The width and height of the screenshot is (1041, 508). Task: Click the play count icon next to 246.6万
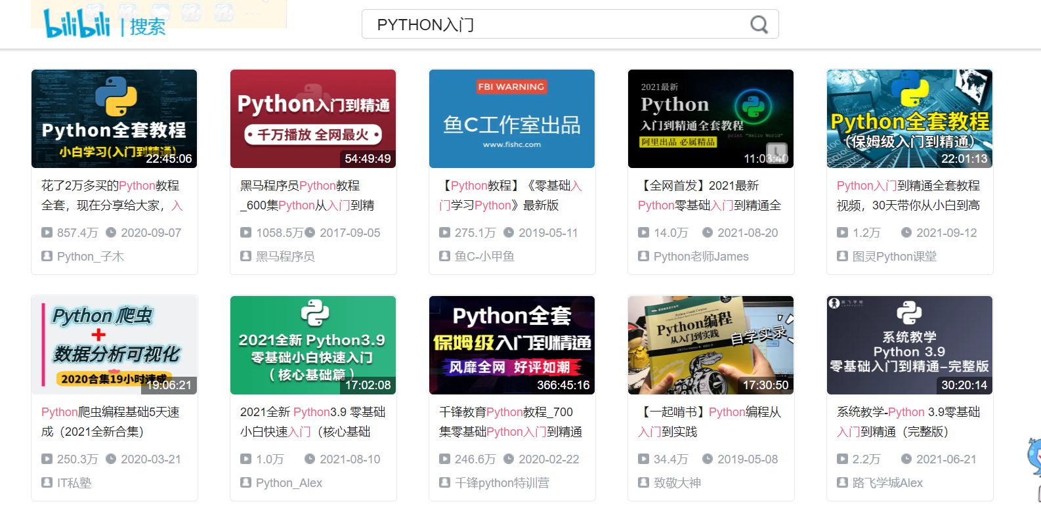click(444, 459)
